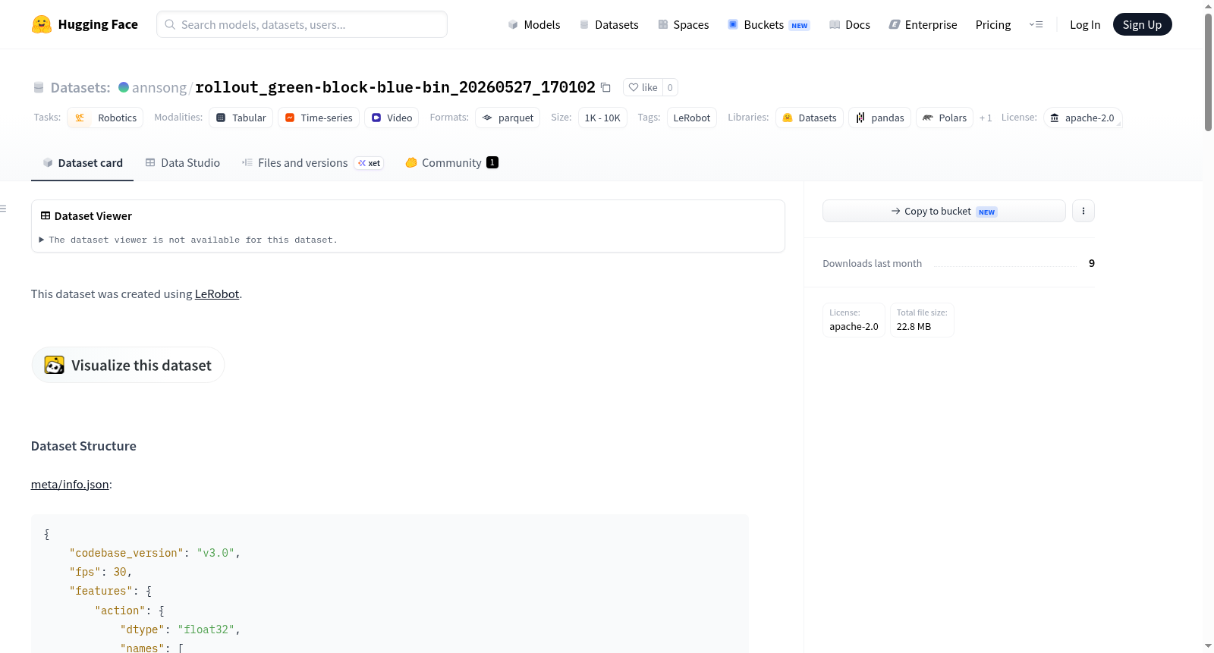
Task: Click the like count number
Action: (670, 87)
